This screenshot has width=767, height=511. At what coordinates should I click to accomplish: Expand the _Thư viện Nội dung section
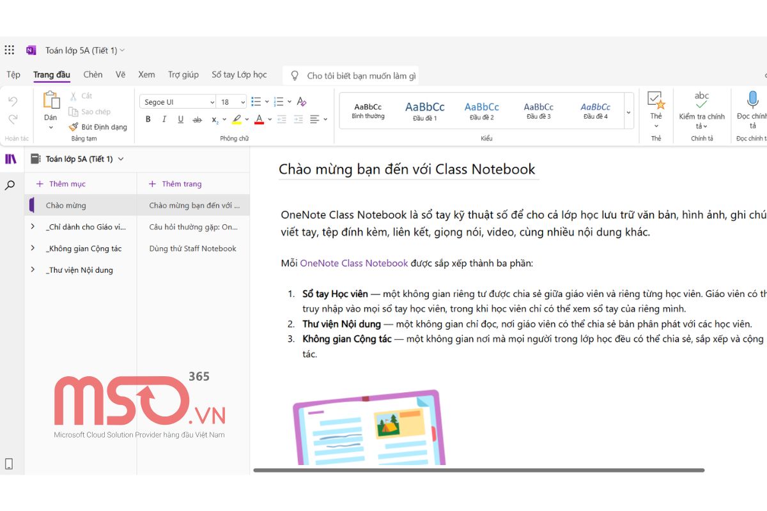[x=33, y=270]
